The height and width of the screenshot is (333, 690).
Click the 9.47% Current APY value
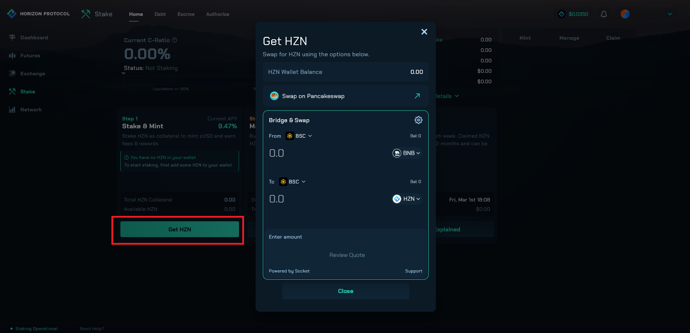coord(227,126)
